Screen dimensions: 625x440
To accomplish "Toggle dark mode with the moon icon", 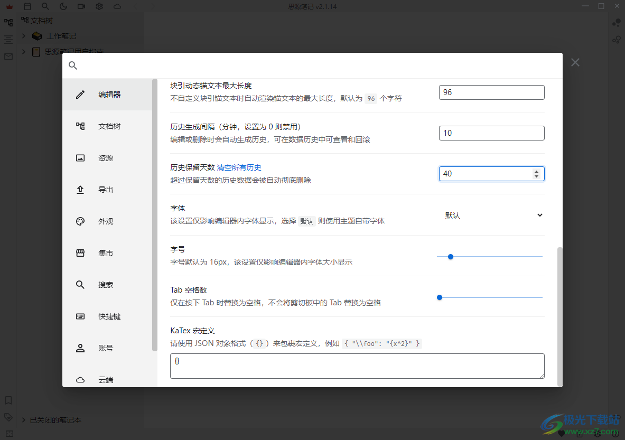I will [63, 6].
